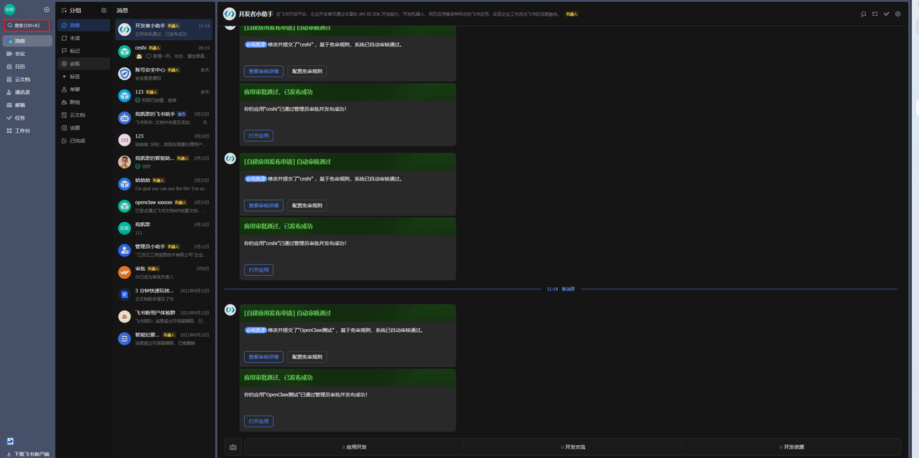Viewport: 919px width, 458px height.
Task: Click 打开应用 button for OpenClaw测试 app
Action: point(258,421)
